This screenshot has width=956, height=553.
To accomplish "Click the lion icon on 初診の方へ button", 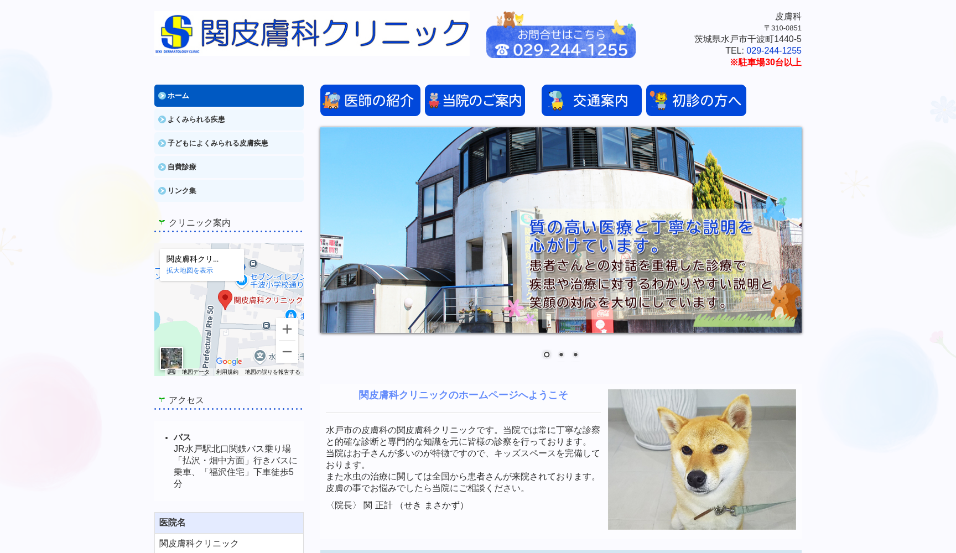I will click(x=661, y=100).
